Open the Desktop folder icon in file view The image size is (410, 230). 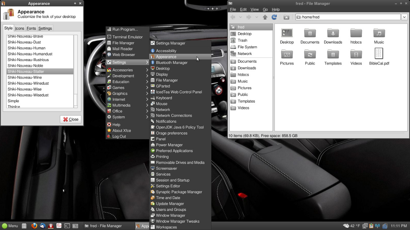pos(287,33)
